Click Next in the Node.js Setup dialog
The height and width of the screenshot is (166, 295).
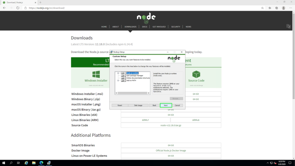166,105
